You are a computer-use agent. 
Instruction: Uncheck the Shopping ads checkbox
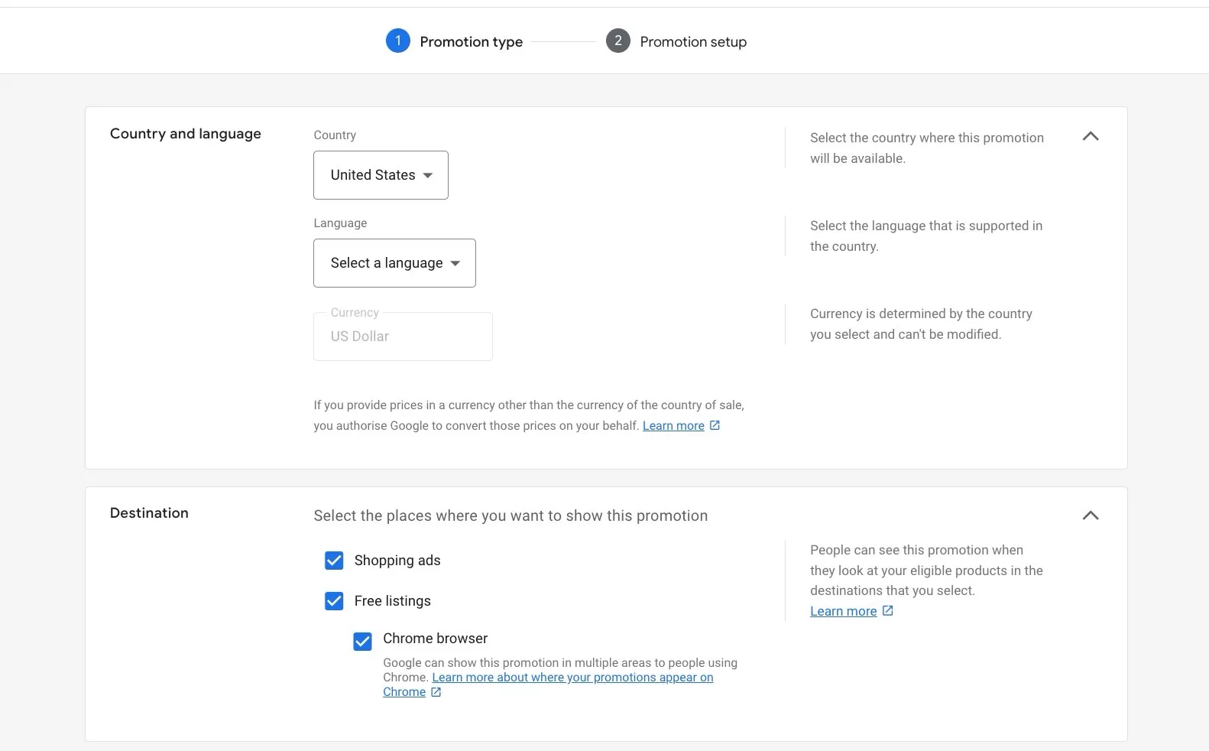click(334, 561)
